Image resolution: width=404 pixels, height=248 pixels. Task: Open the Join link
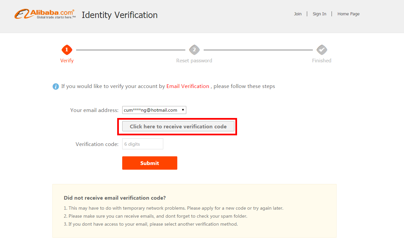point(298,14)
